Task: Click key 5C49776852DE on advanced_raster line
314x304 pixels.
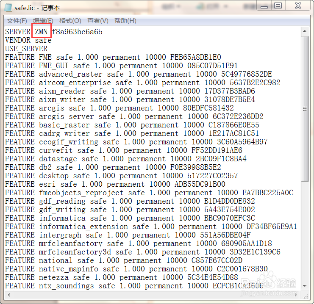Action: click(x=247, y=74)
